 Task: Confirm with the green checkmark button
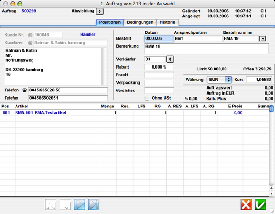click(x=261, y=204)
